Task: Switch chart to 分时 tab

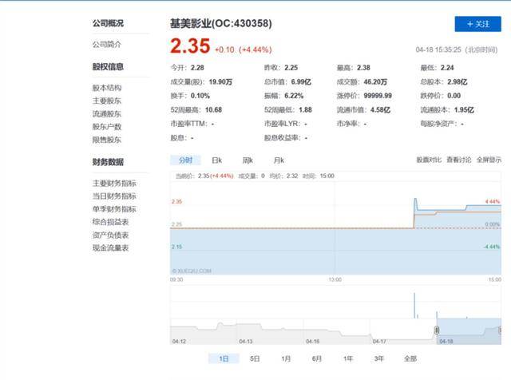Action: (185, 160)
